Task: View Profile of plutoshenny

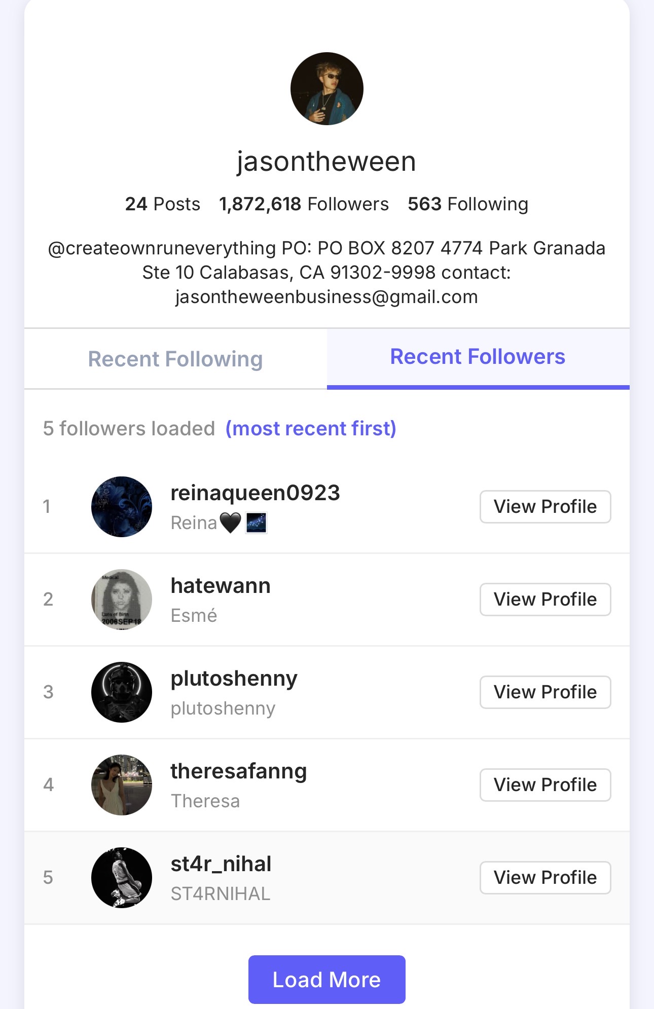Action: (x=545, y=692)
